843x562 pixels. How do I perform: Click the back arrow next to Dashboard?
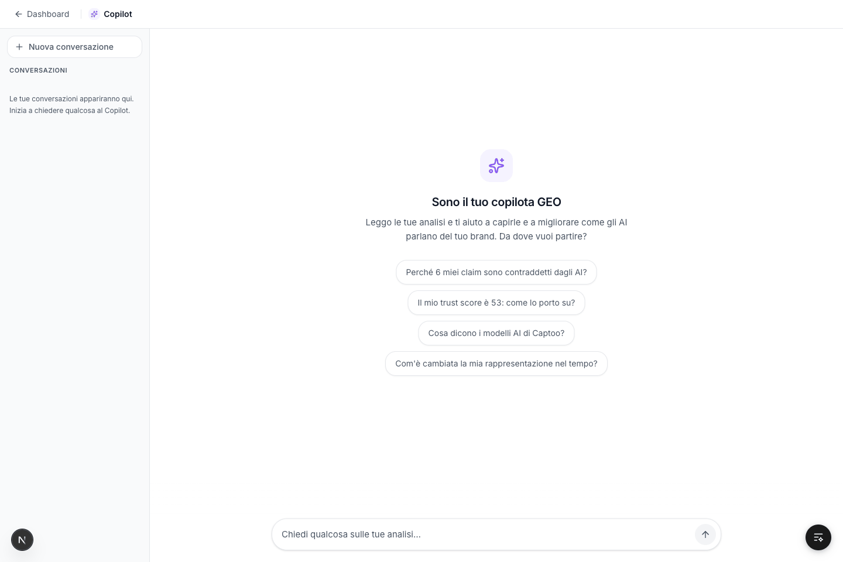19,14
